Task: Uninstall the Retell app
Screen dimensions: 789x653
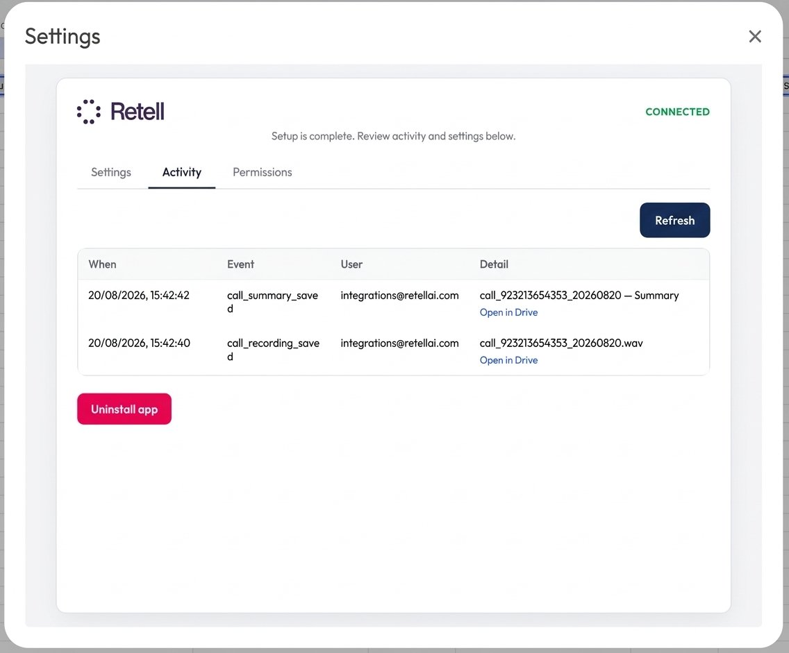Action: [124, 409]
